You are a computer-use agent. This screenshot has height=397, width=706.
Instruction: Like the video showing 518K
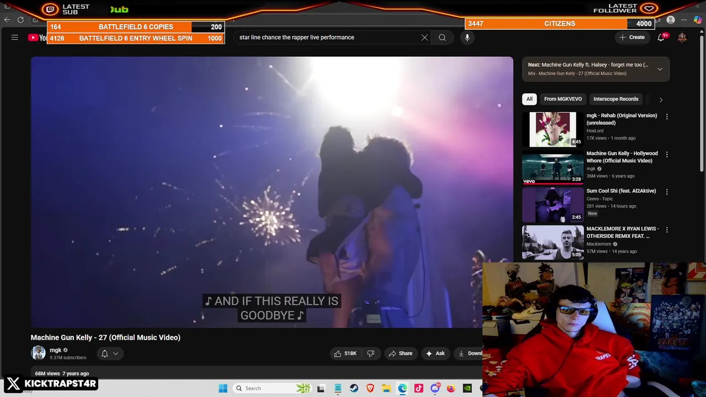pos(345,353)
